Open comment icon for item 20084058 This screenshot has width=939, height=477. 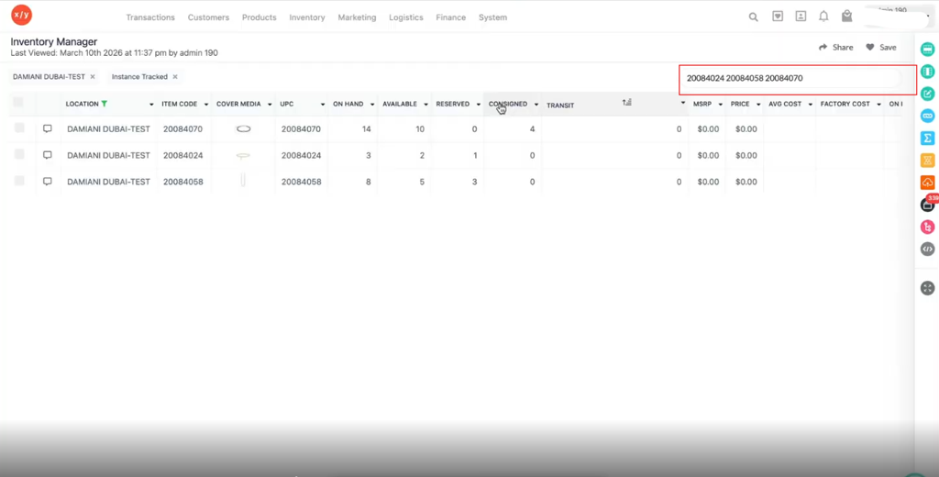[48, 181]
